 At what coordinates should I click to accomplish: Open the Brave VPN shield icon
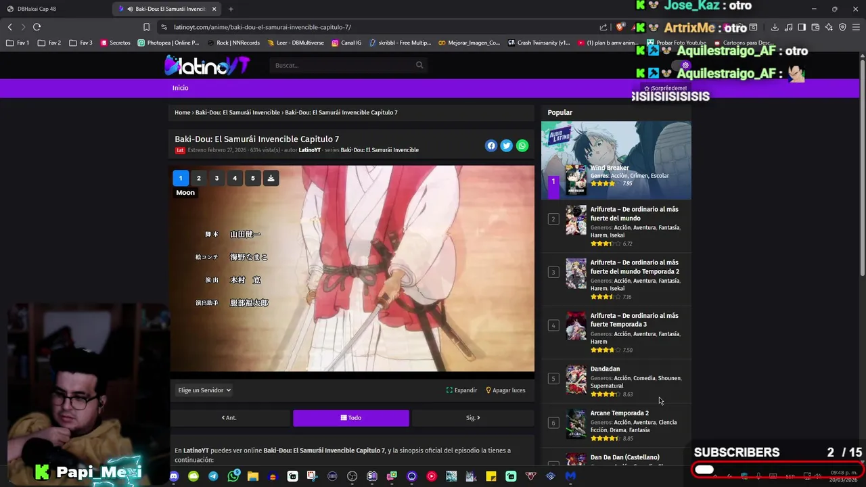click(x=842, y=27)
